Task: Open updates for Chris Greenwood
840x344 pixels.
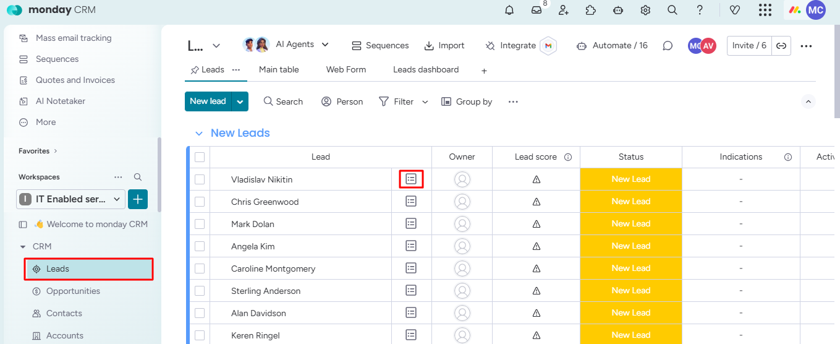Action: point(411,201)
